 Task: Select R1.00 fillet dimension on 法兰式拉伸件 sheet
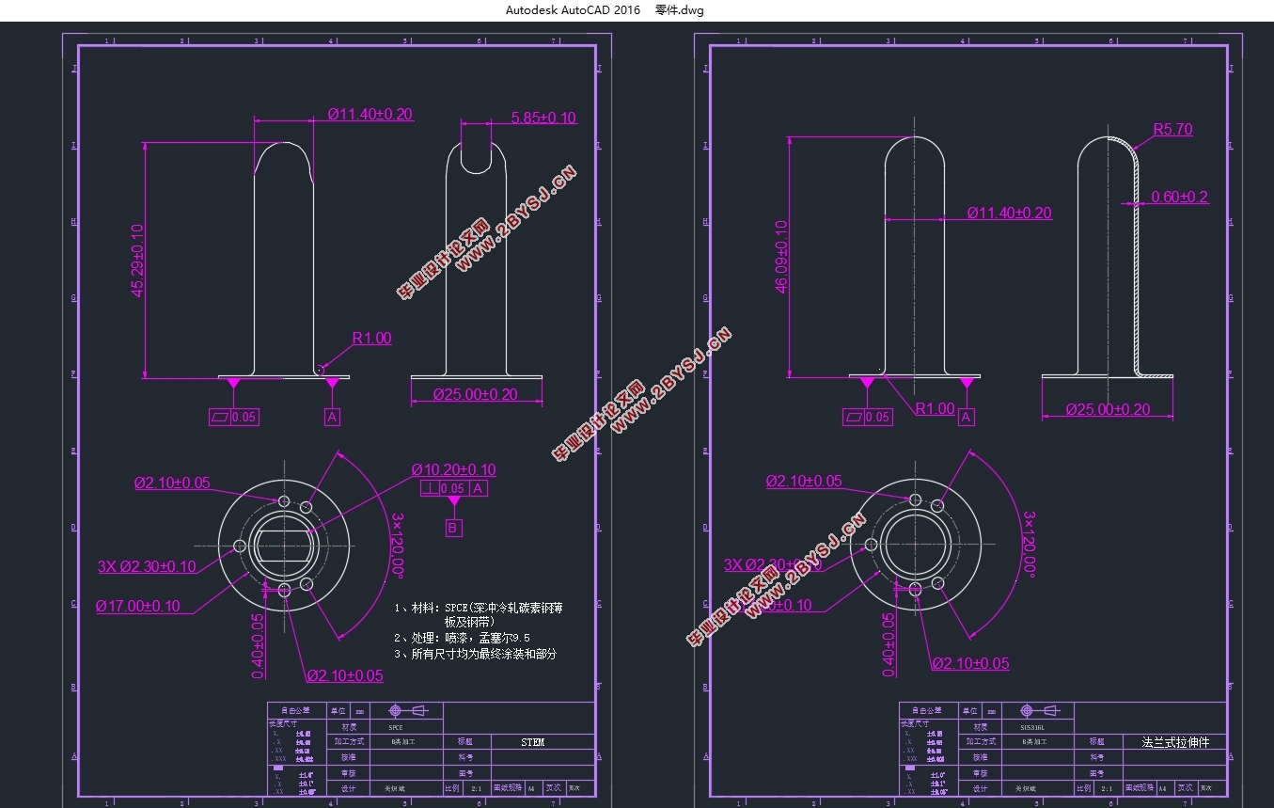coord(935,408)
